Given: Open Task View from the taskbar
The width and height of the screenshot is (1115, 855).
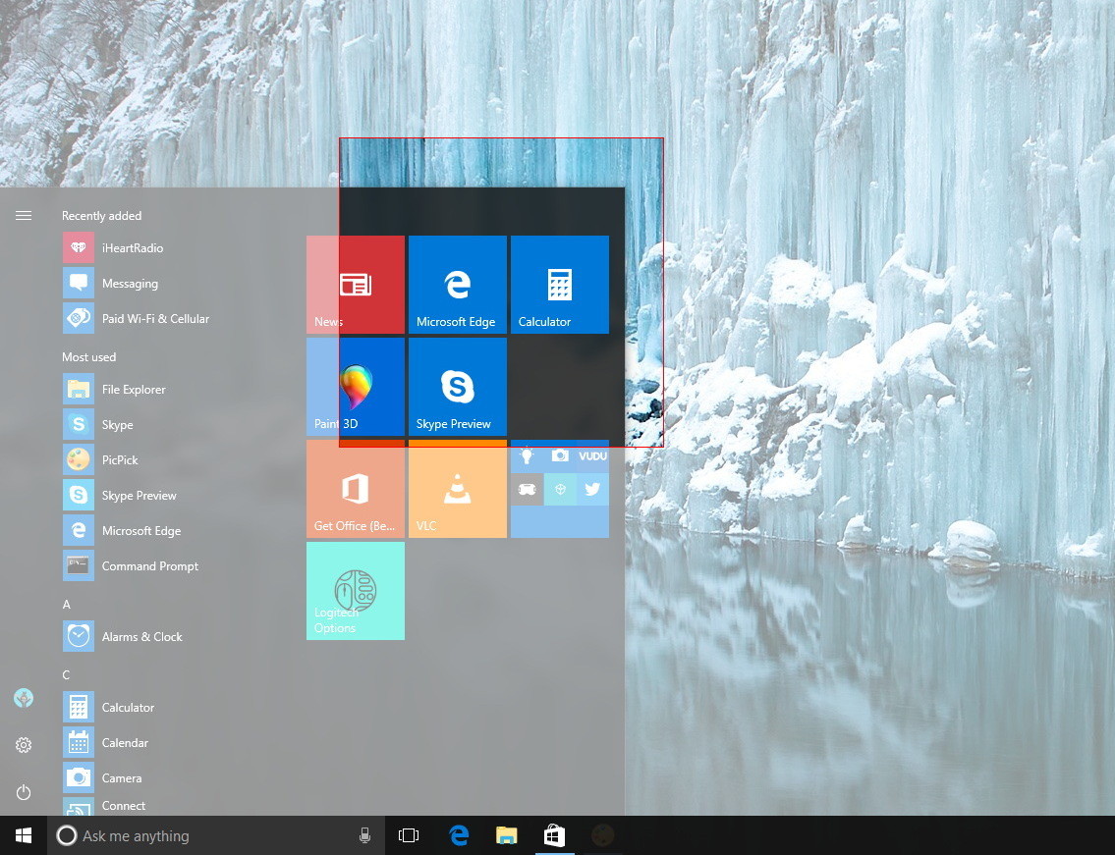Looking at the screenshot, I should click(408, 835).
